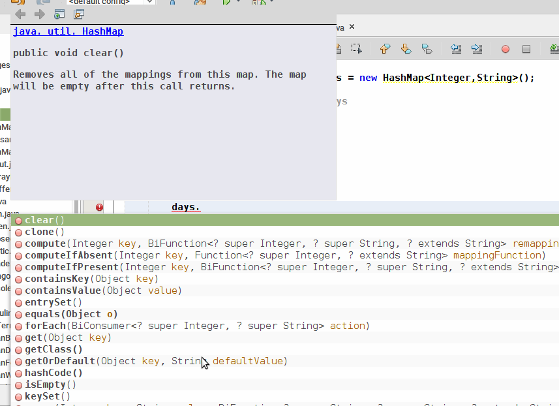Click the Forward navigation arrow
559x406 pixels.
point(40,14)
